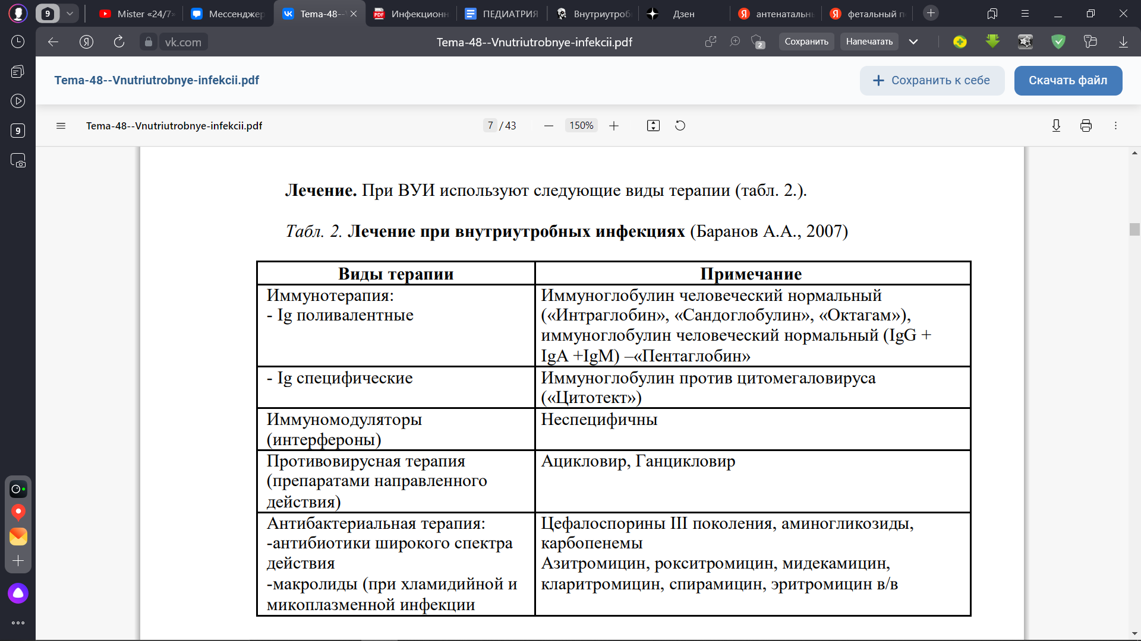
Task: Open the PDF viewer more actions menu
Action: (x=1115, y=126)
